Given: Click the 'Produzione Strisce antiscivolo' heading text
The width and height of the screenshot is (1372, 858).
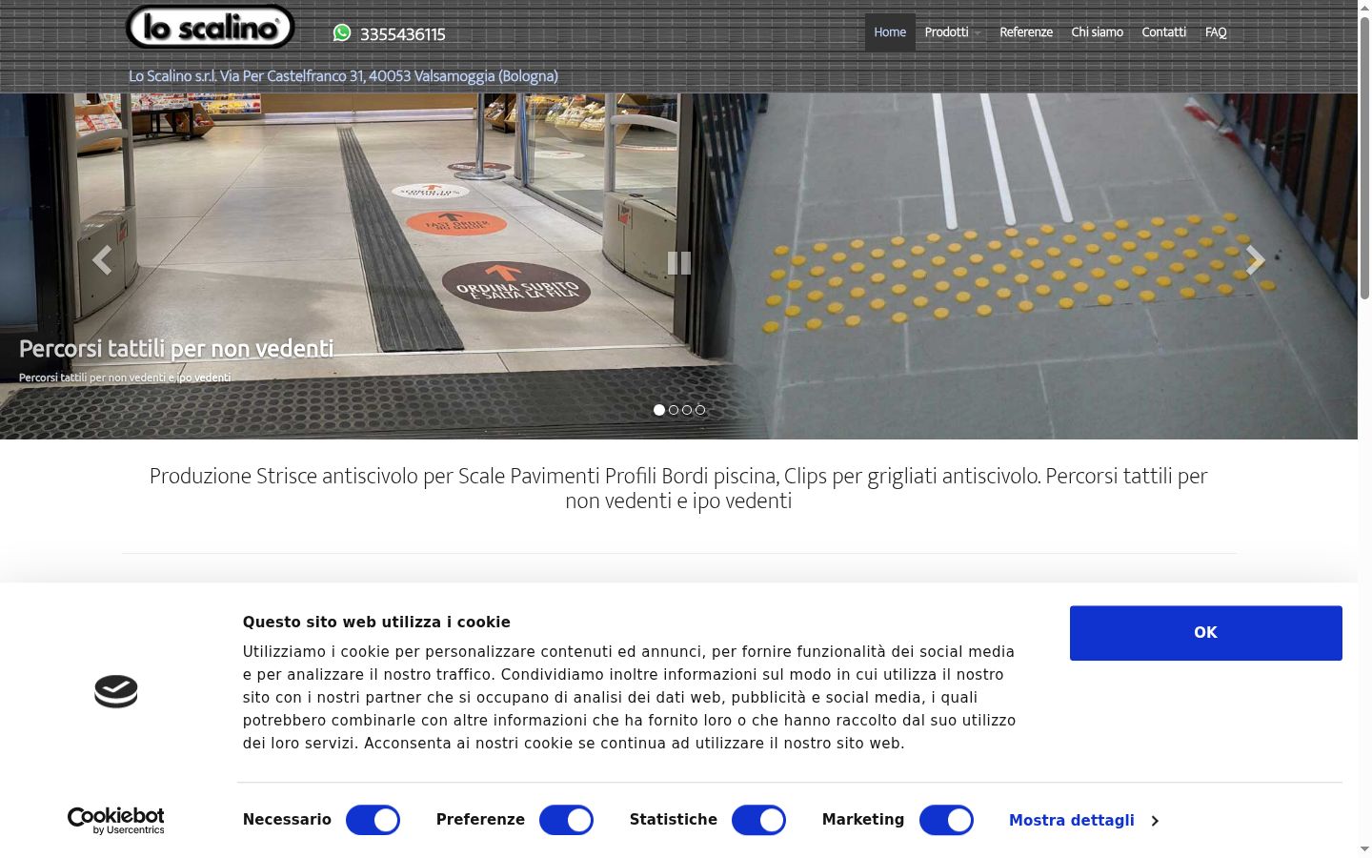Looking at the screenshot, I should tap(678, 488).
